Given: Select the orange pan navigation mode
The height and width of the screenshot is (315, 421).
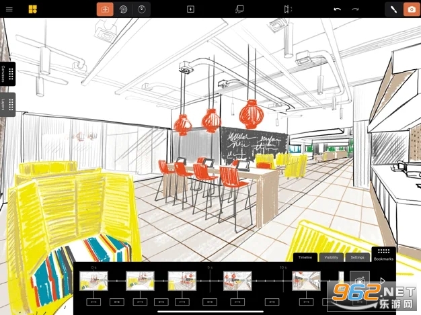Looking at the screenshot, I should click(106, 9).
